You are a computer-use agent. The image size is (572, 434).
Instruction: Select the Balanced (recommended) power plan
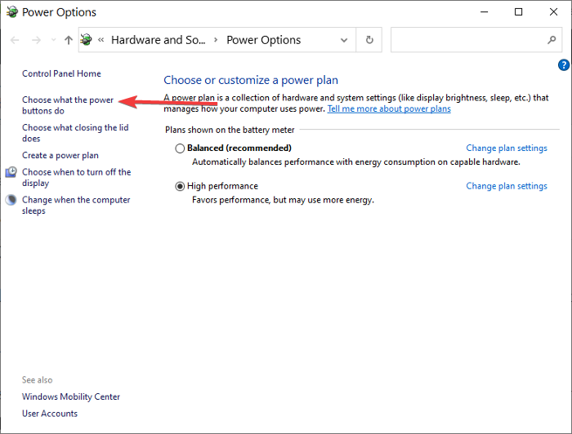click(x=180, y=148)
